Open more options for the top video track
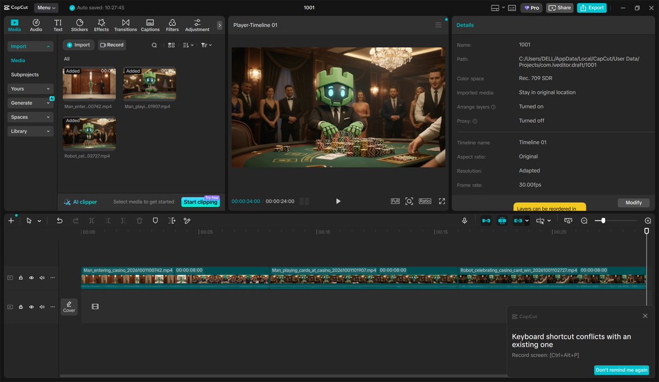 point(53,278)
